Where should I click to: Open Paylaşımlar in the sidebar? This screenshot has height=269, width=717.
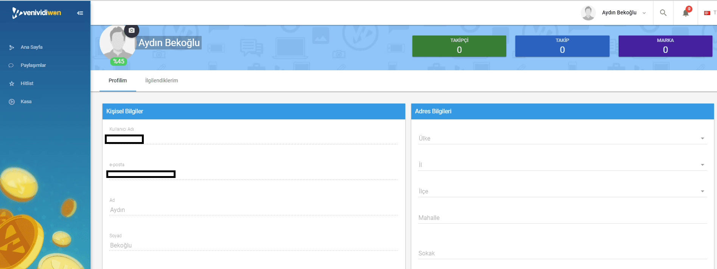click(33, 65)
